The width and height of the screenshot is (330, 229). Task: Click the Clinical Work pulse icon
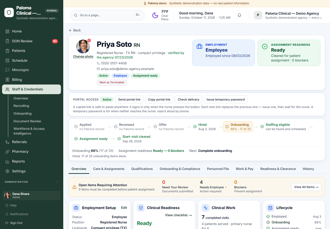coord(206,208)
